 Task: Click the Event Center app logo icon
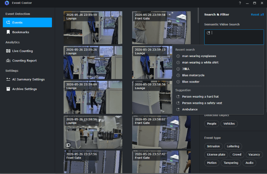tap(7, 3)
